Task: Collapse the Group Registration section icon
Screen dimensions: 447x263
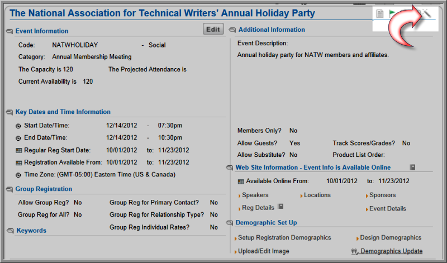Action: tap(9, 189)
